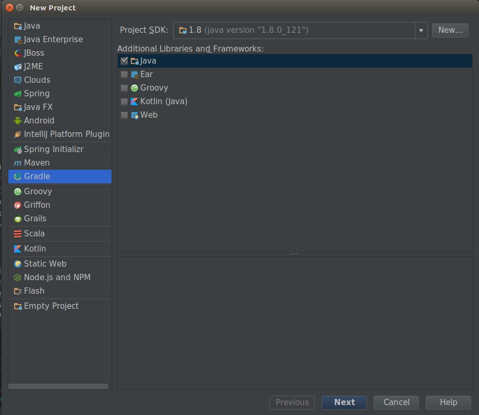Enable the Groovy framework checkbox
This screenshot has height=415, width=479.
[x=124, y=88]
